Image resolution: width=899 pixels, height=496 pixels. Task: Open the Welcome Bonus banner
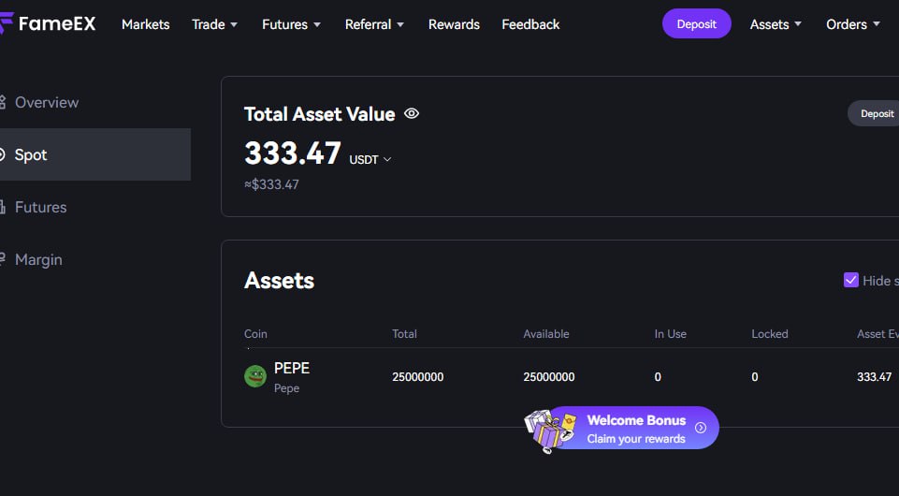click(x=622, y=429)
